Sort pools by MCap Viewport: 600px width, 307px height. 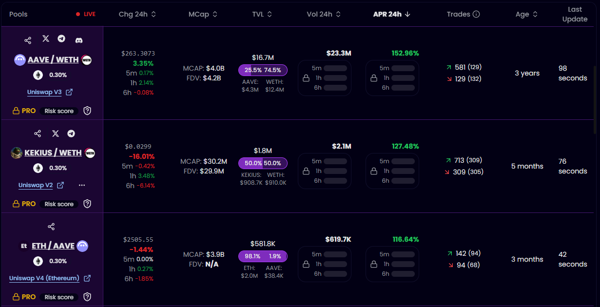(203, 14)
